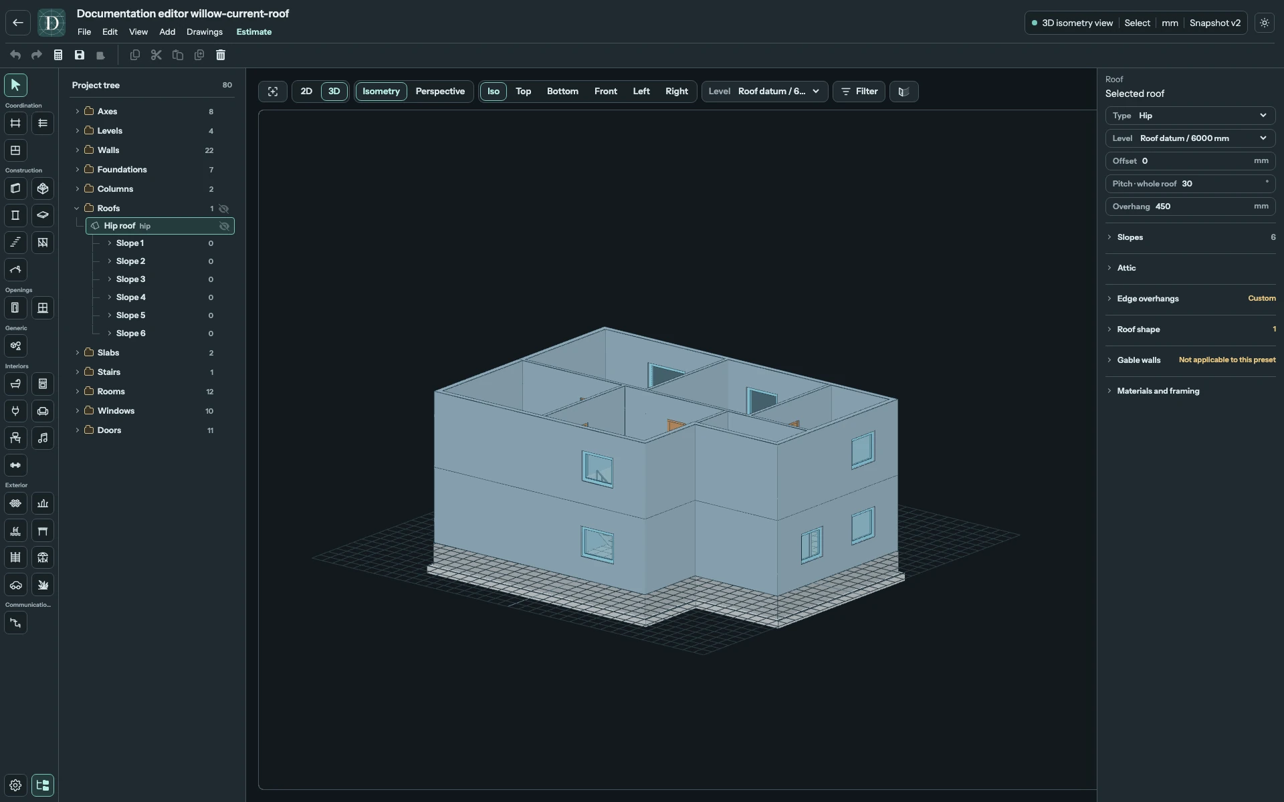Click the project tree panel icon
Screen dimensions: 1284x802
pyautogui.click(x=43, y=785)
